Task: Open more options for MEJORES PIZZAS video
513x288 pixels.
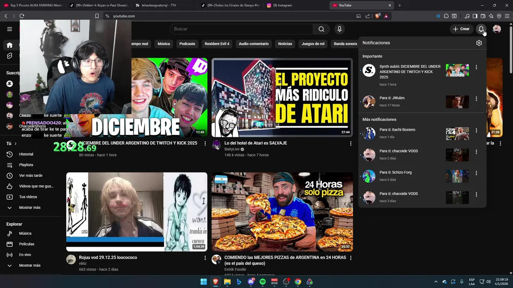Action: click(x=350, y=258)
